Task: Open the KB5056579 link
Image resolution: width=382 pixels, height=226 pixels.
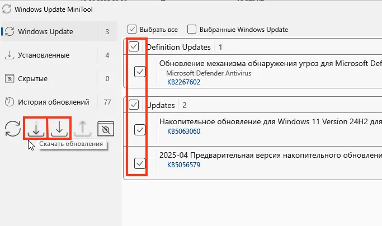Action: click(183, 165)
